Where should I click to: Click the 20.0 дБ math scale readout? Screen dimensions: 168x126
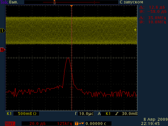[x=37, y=123]
